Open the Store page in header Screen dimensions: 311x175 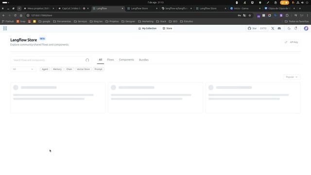tap(167, 28)
